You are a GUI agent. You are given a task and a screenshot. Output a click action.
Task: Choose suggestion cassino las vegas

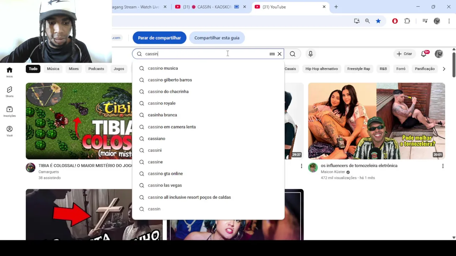[208, 186]
